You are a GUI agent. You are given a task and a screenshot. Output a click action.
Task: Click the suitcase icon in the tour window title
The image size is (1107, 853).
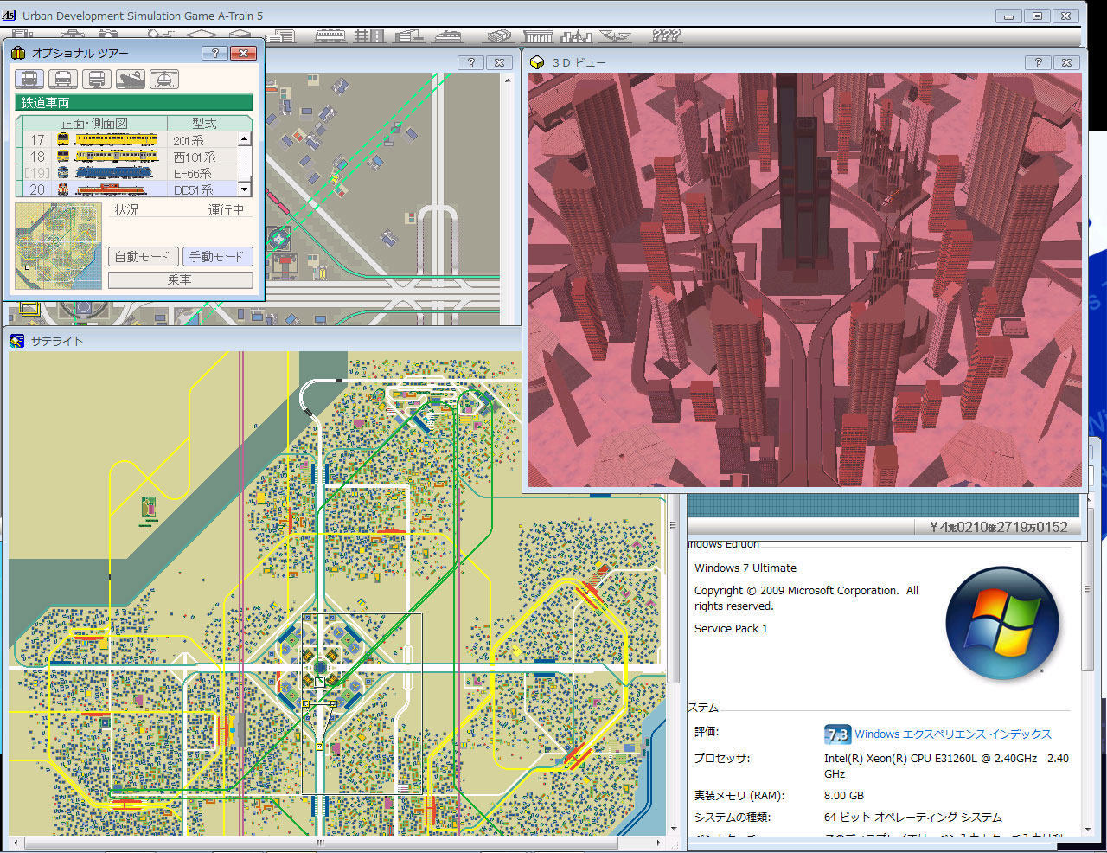point(18,53)
